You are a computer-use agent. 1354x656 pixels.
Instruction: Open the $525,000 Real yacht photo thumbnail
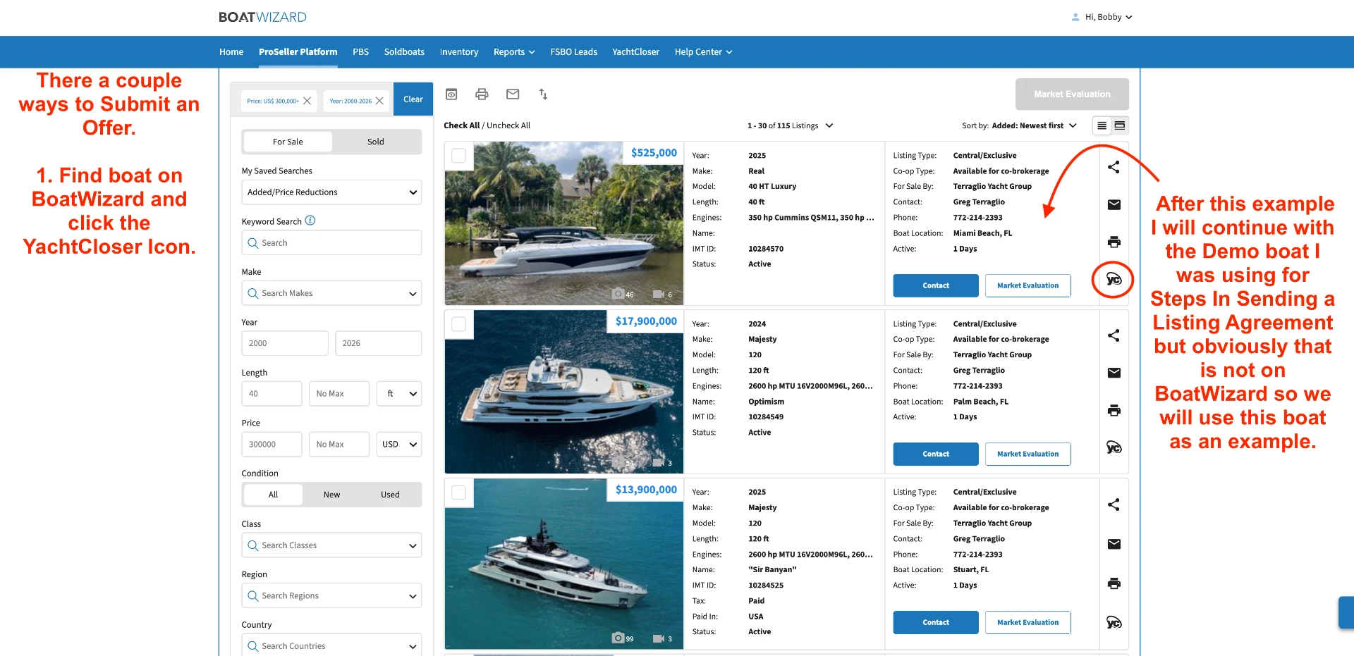pos(564,223)
